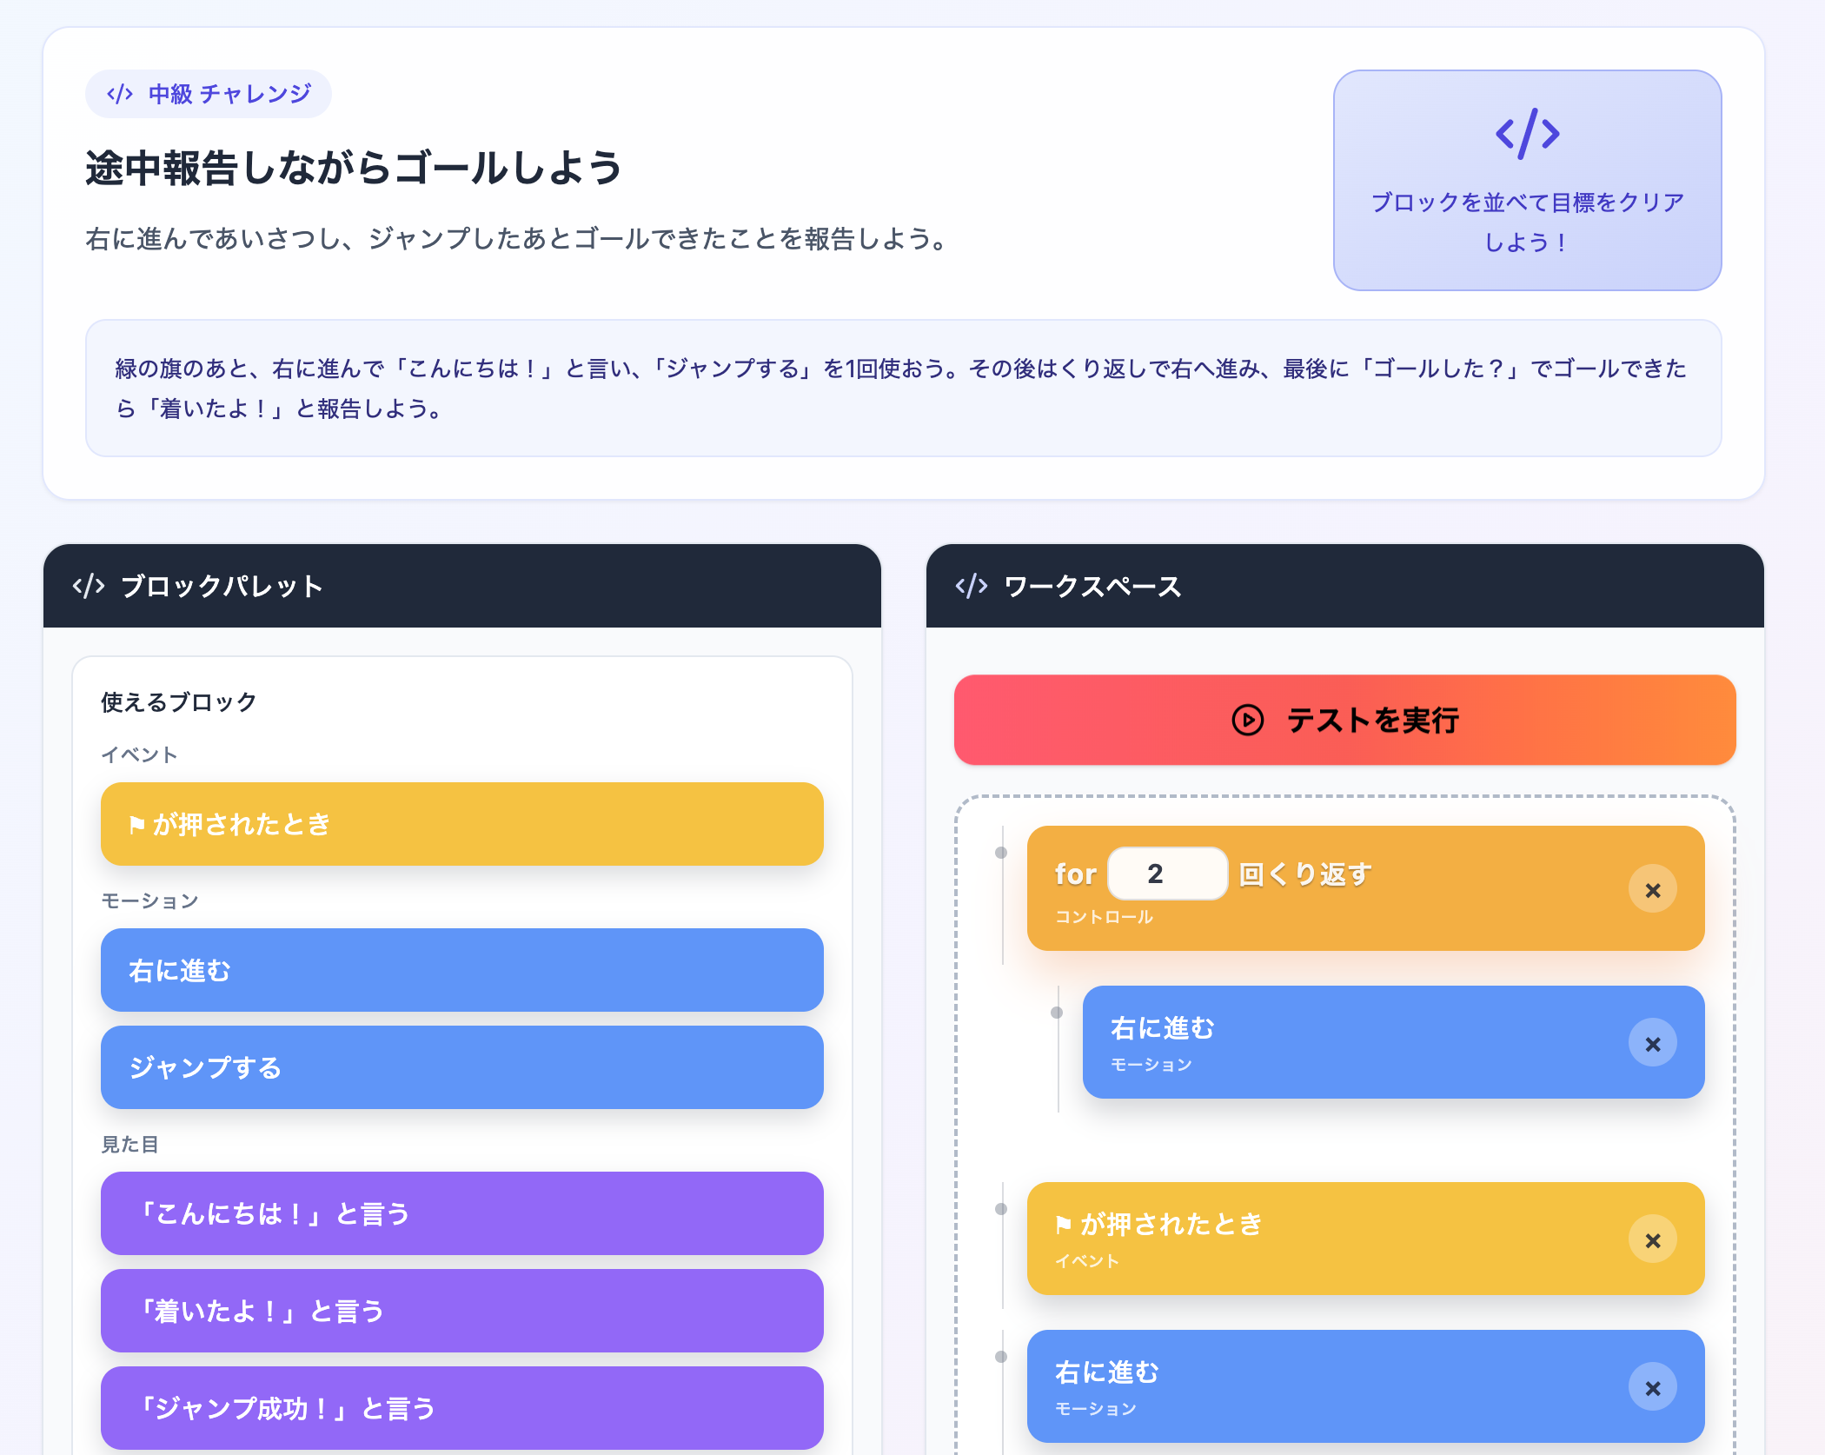
Task: Add が押されたとき block from palette
Action: pyautogui.click(x=461, y=823)
